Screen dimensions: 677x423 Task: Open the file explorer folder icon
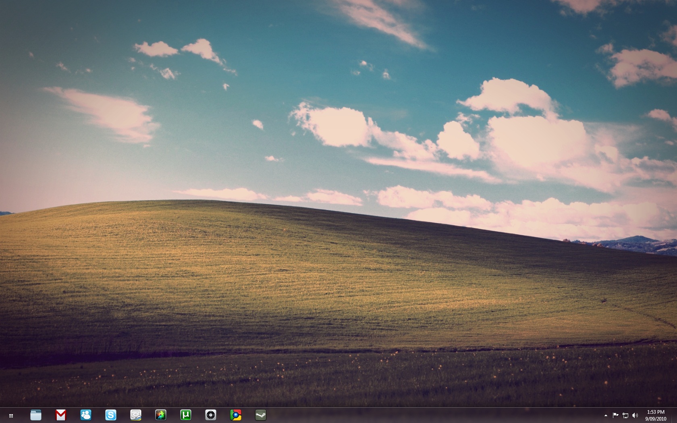click(36, 415)
